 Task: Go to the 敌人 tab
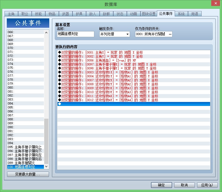[x=93, y=14]
